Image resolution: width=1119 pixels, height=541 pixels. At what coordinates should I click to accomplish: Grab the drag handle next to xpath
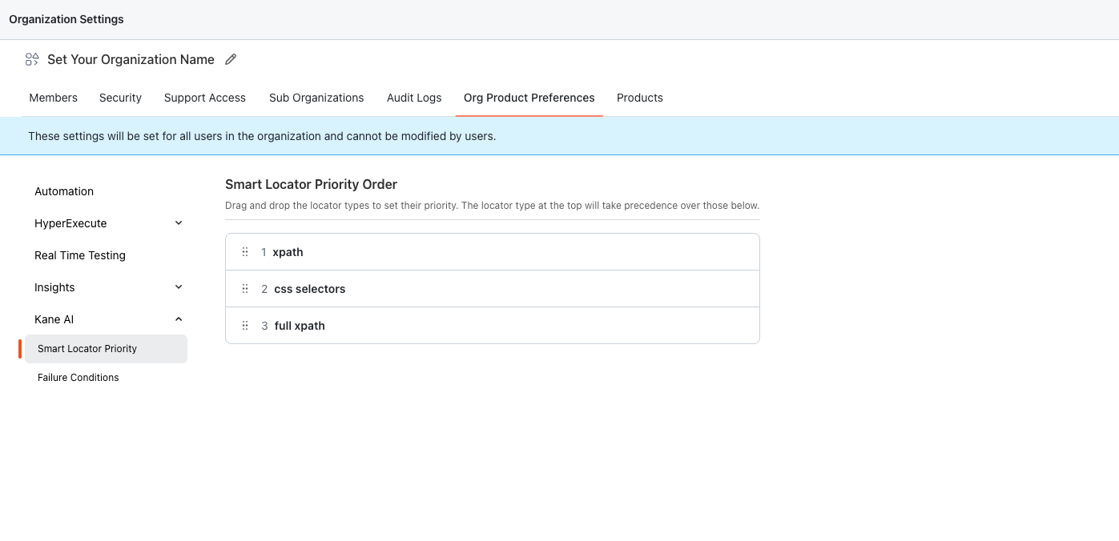(246, 251)
